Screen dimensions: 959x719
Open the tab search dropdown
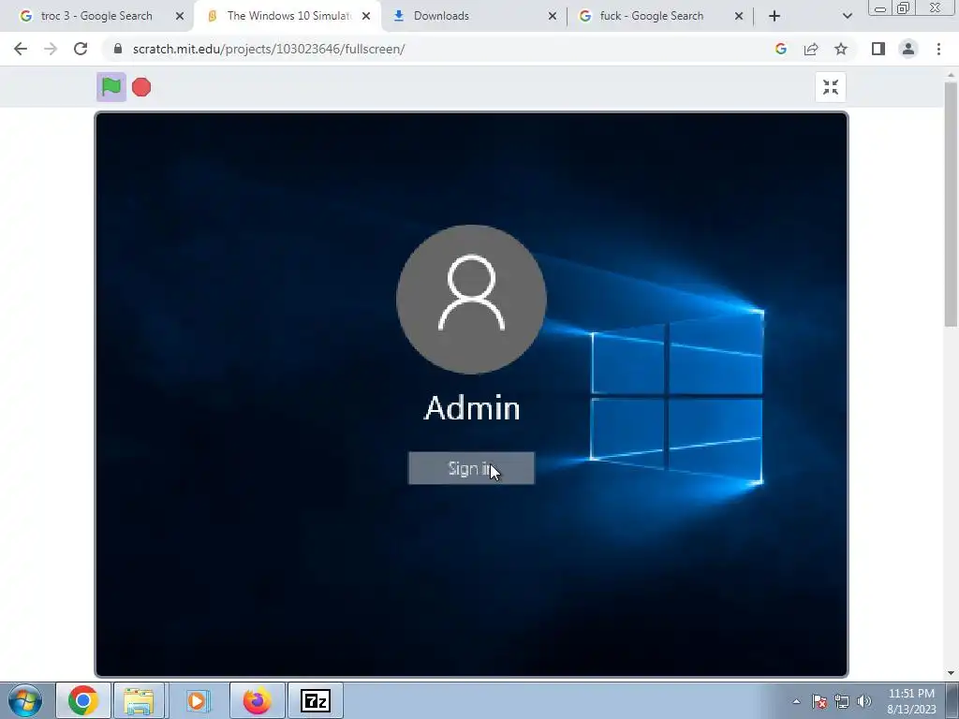[847, 16]
